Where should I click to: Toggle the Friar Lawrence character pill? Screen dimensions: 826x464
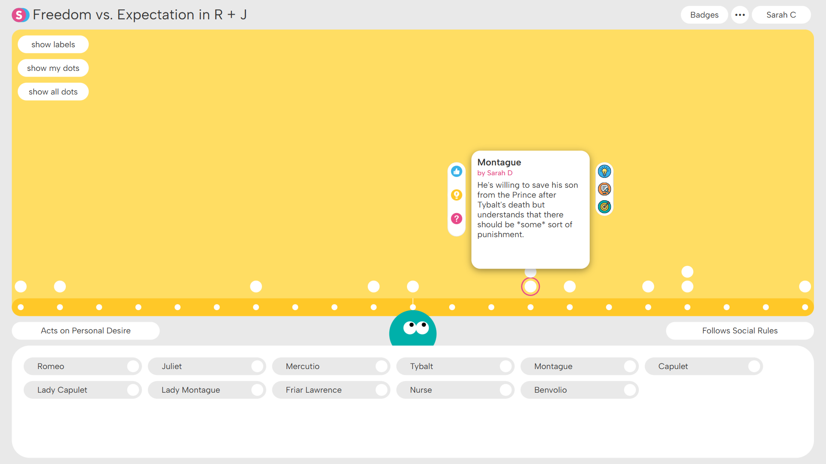pyautogui.click(x=331, y=390)
